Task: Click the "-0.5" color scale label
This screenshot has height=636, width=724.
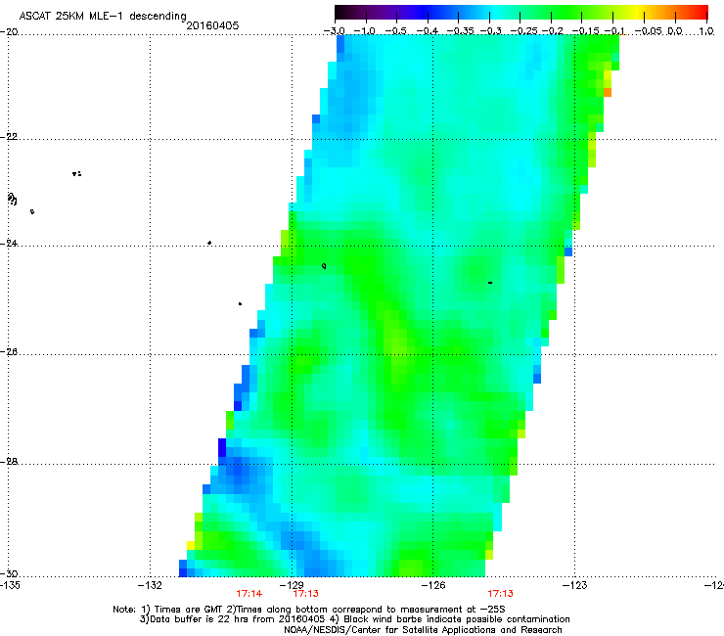Action: click(395, 31)
